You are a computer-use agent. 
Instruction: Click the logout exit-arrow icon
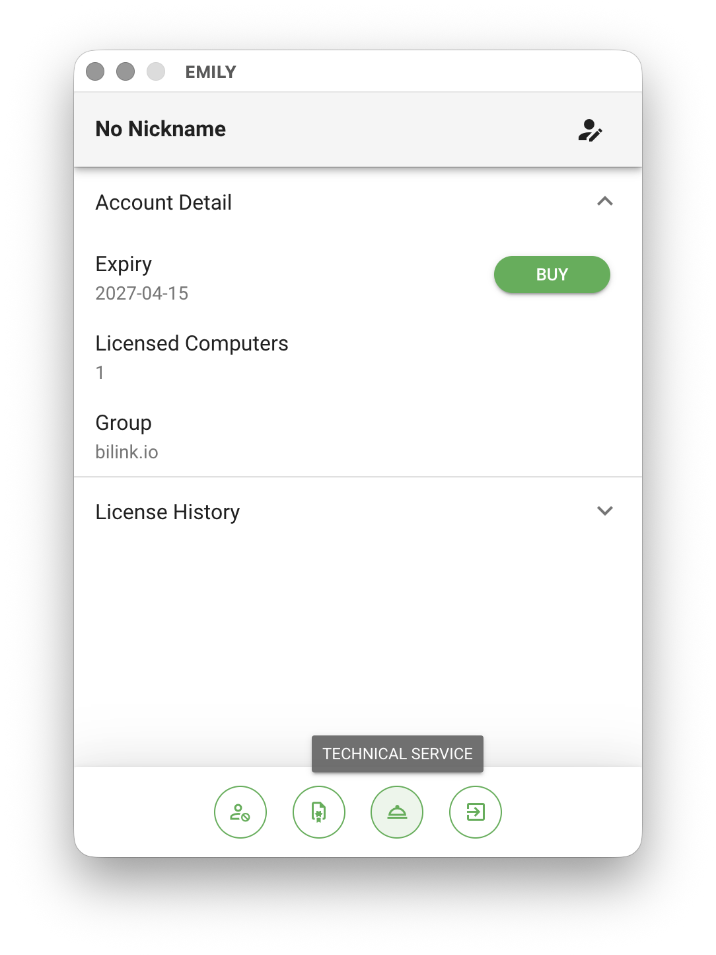476,812
